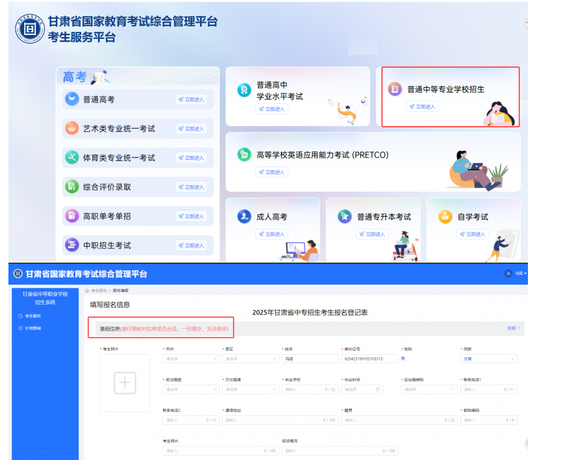This screenshot has width=563, height=460.
Task: Select 考生报名 in left sidebar
Action: 33,316
